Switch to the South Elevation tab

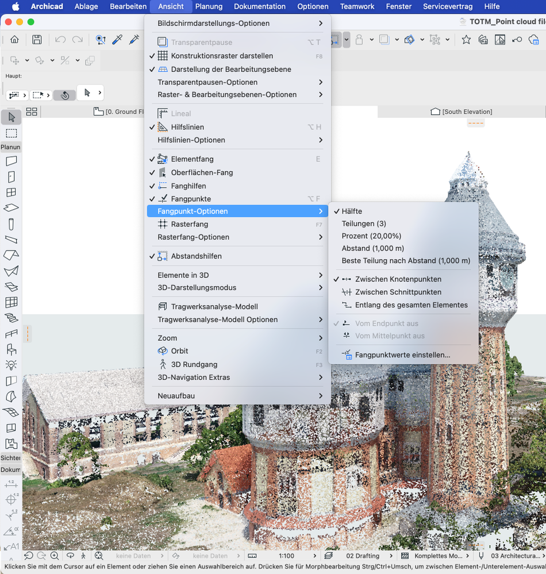462,111
